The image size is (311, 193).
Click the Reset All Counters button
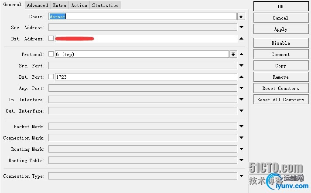pyautogui.click(x=281, y=100)
